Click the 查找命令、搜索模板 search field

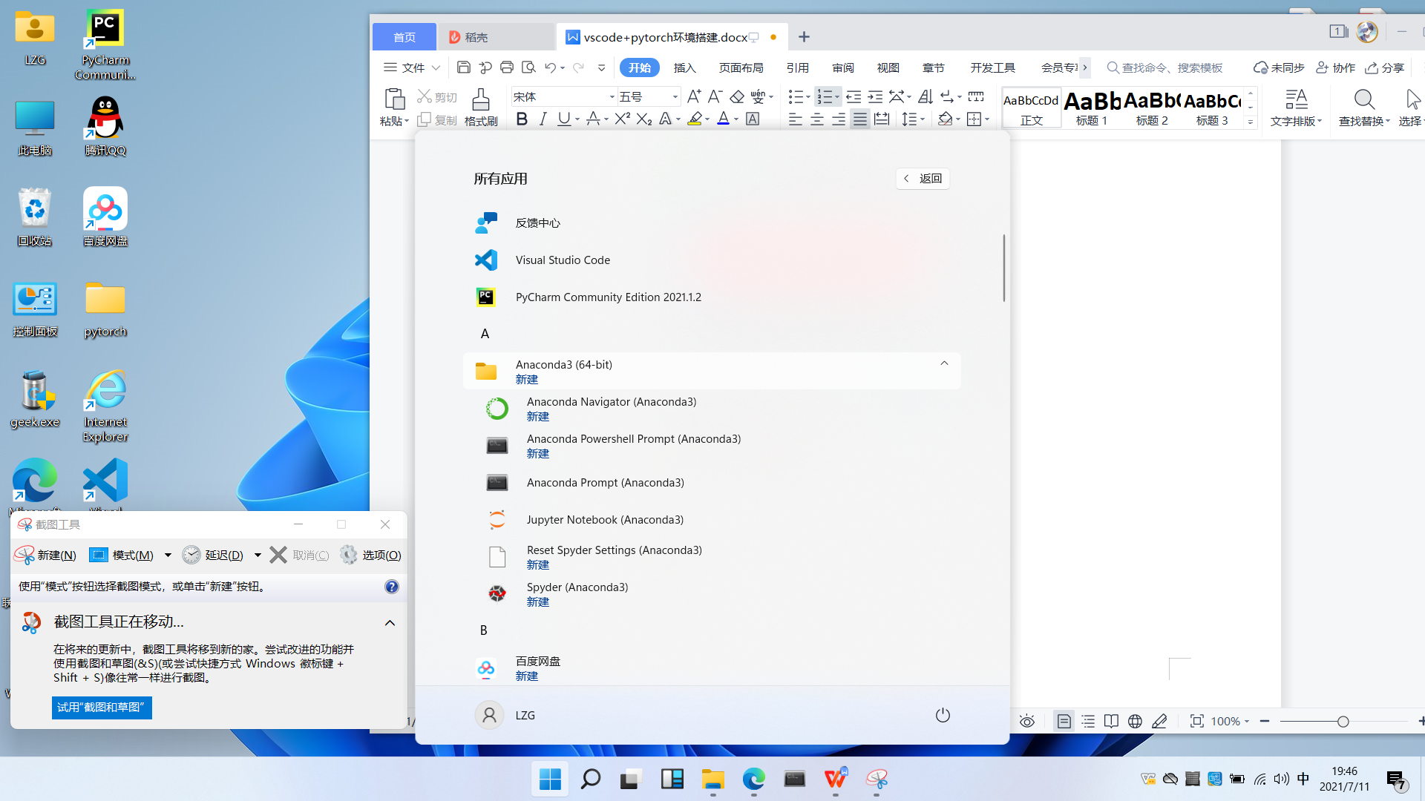pyautogui.click(x=1165, y=67)
